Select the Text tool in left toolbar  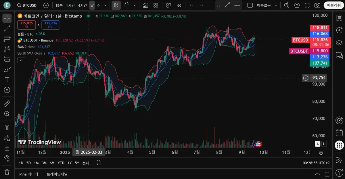click(7, 80)
